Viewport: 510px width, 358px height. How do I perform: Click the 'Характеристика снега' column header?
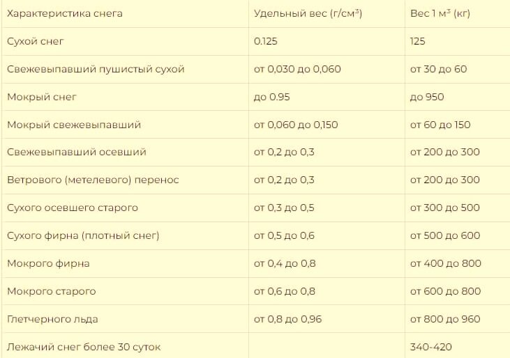[x=65, y=14]
